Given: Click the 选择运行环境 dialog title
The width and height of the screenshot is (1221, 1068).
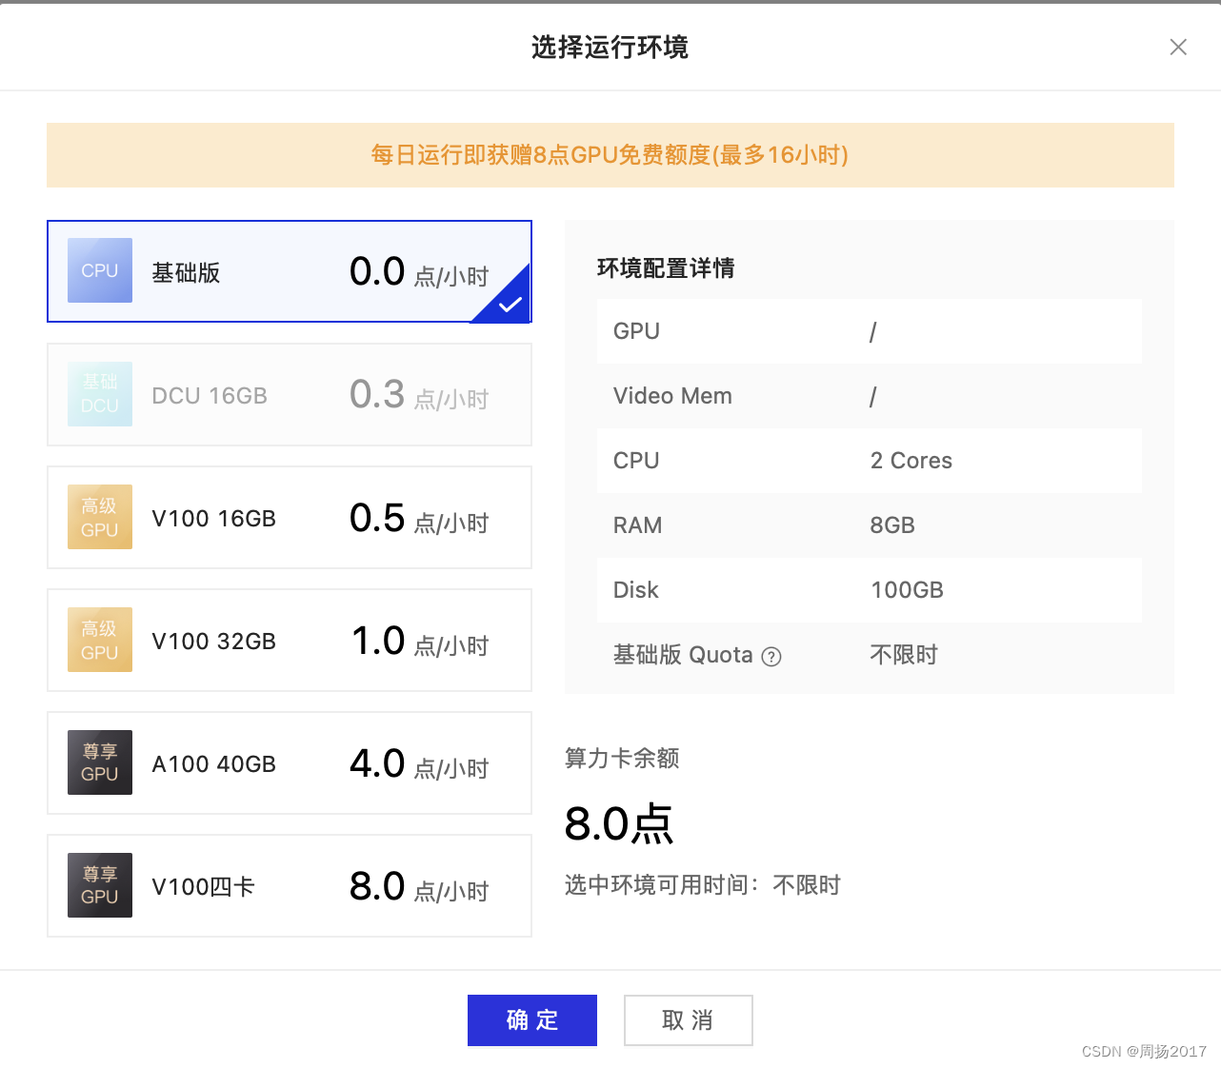Looking at the screenshot, I should [610, 47].
